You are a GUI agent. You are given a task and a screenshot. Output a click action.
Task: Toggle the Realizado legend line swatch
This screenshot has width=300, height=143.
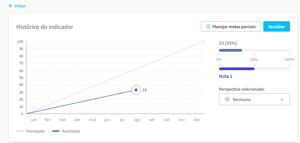point(56,131)
